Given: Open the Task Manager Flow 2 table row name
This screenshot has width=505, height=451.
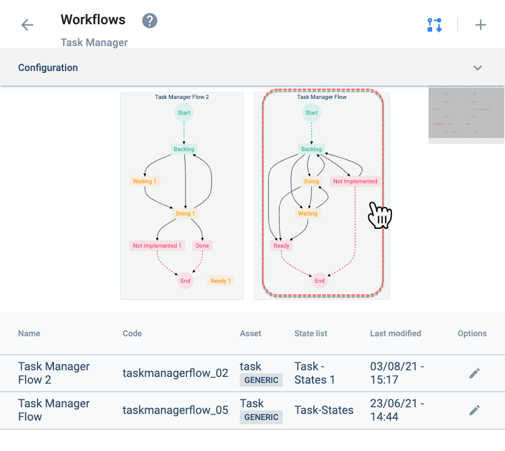Looking at the screenshot, I should 54,373.
